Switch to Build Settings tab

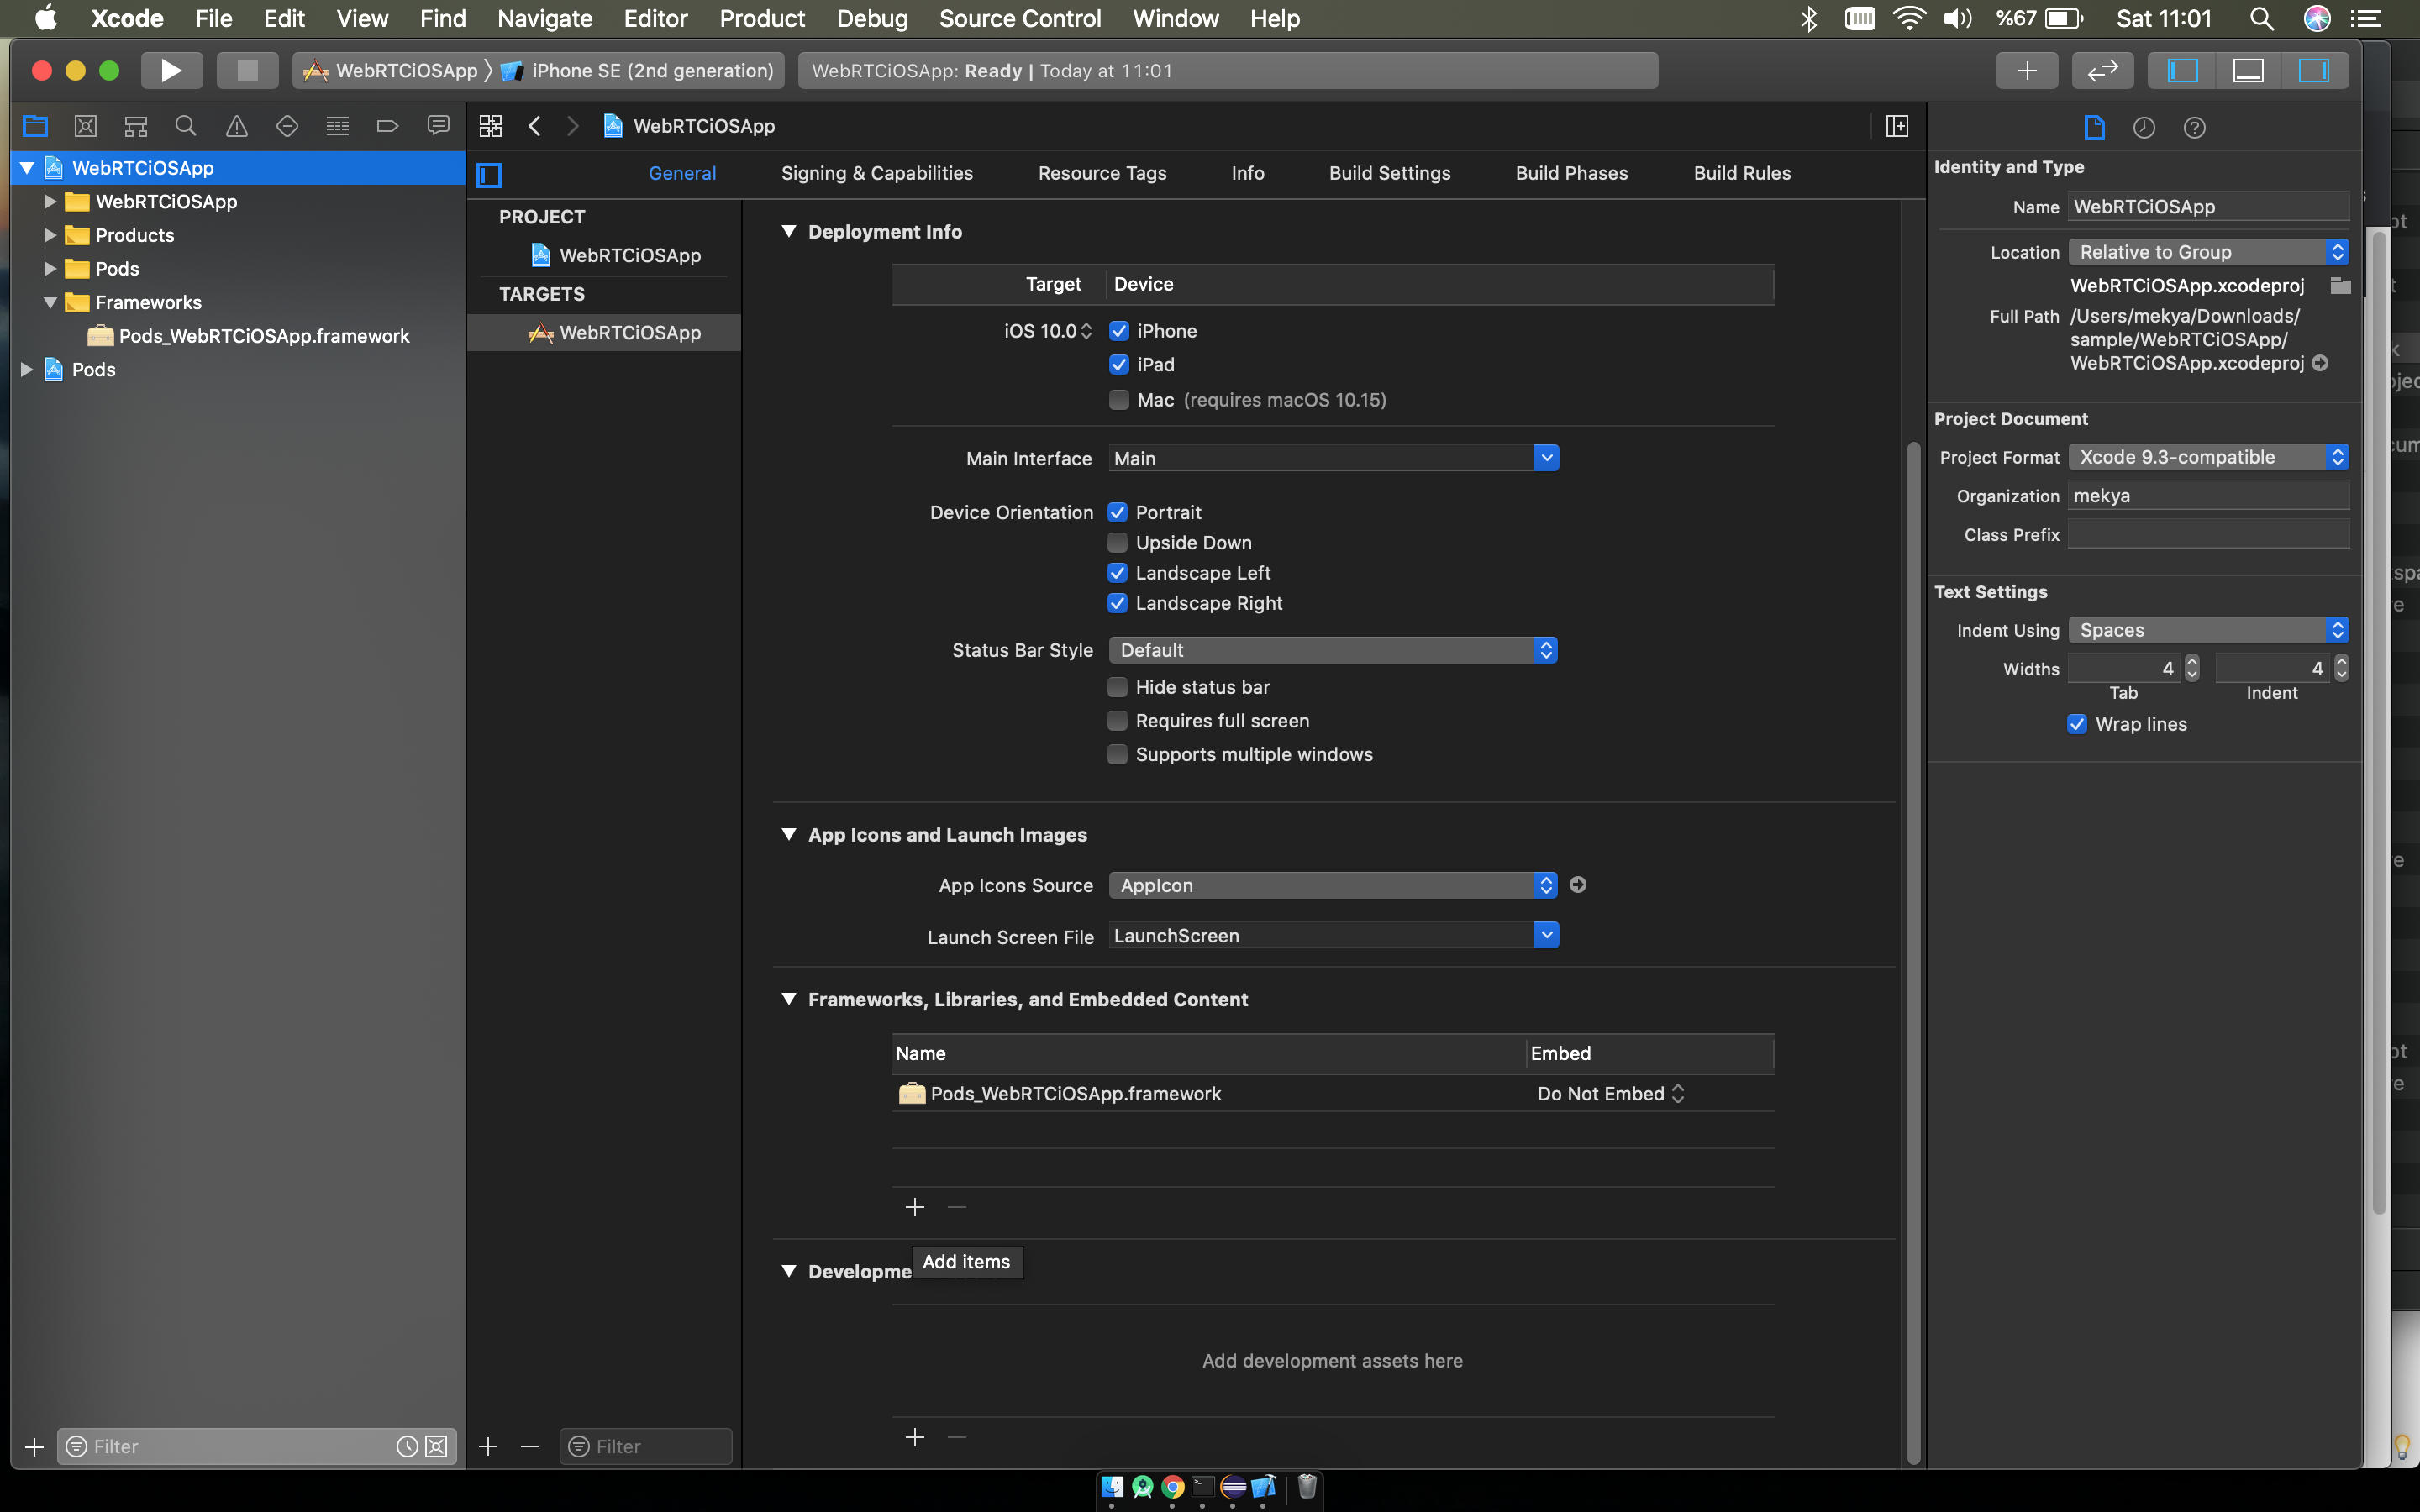(x=1389, y=173)
